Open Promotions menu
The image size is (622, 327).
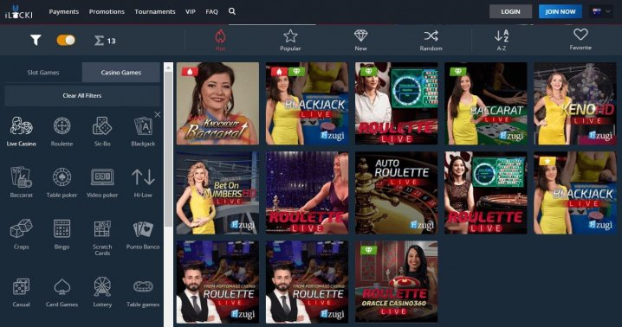click(107, 11)
